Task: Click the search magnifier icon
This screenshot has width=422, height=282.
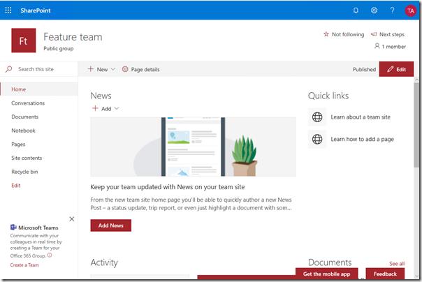Action: [x=8, y=69]
